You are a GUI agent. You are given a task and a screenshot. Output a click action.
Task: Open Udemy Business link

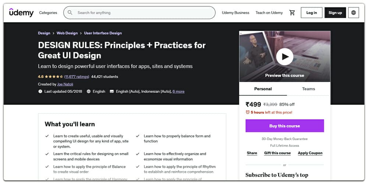coord(236,13)
